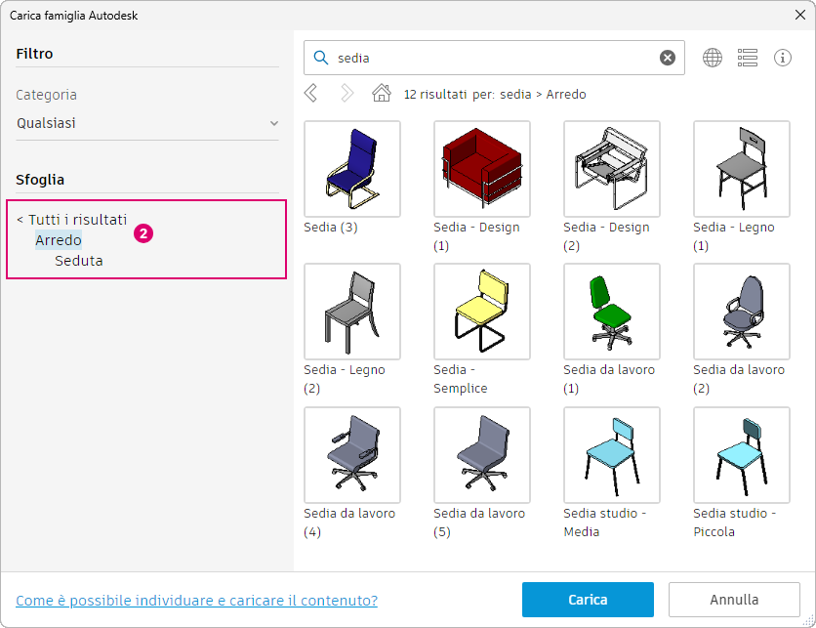The height and width of the screenshot is (628, 816).
Task: Switch to list view icon
Action: (x=748, y=58)
